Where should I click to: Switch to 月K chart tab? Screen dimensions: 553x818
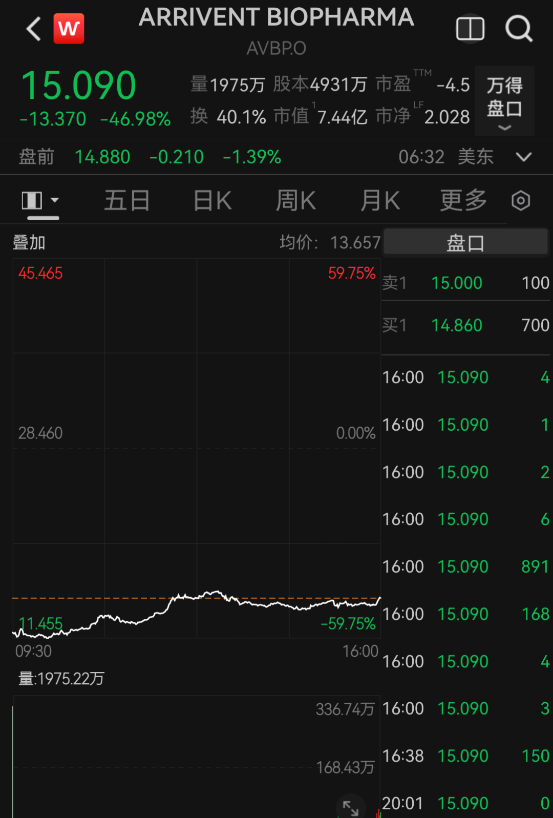(x=380, y=200)
